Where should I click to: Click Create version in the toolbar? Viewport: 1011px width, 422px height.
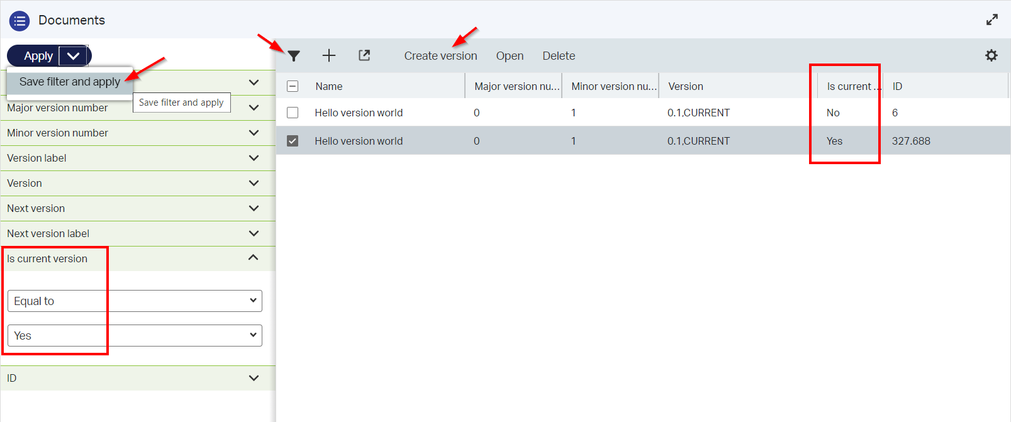440,56
